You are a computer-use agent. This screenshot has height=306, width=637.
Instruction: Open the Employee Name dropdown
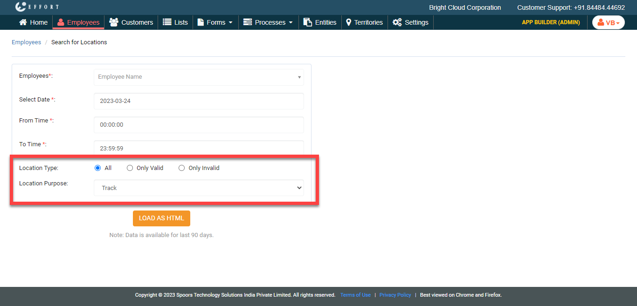click(x=199, y=77)
